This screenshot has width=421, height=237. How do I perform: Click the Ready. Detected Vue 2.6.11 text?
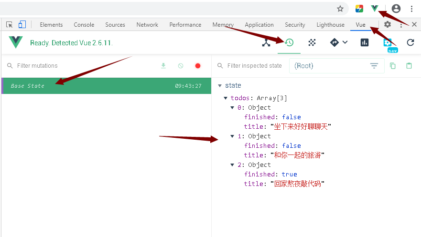[71, 43]
